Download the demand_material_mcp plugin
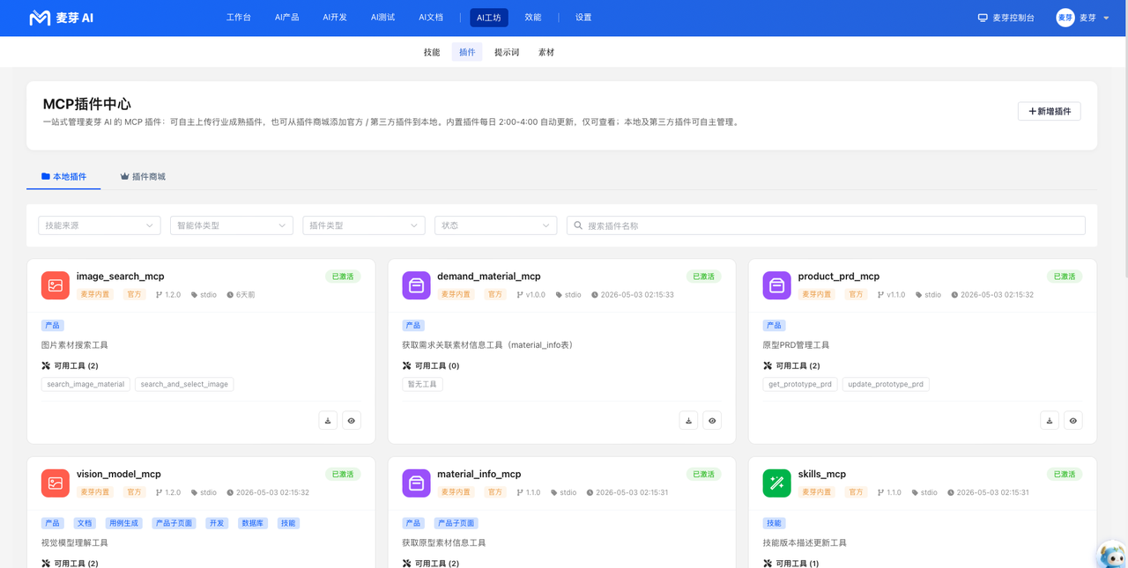This screenshot has height=568, width=1128. [688, 421]
